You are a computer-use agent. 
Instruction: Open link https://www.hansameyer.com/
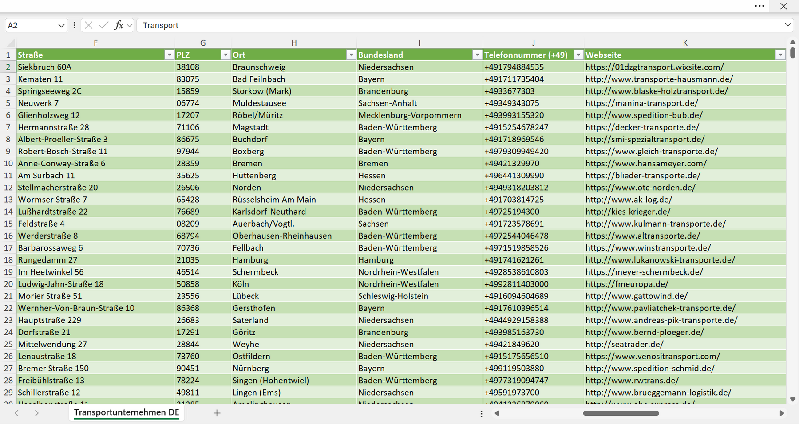pos(646,164)
